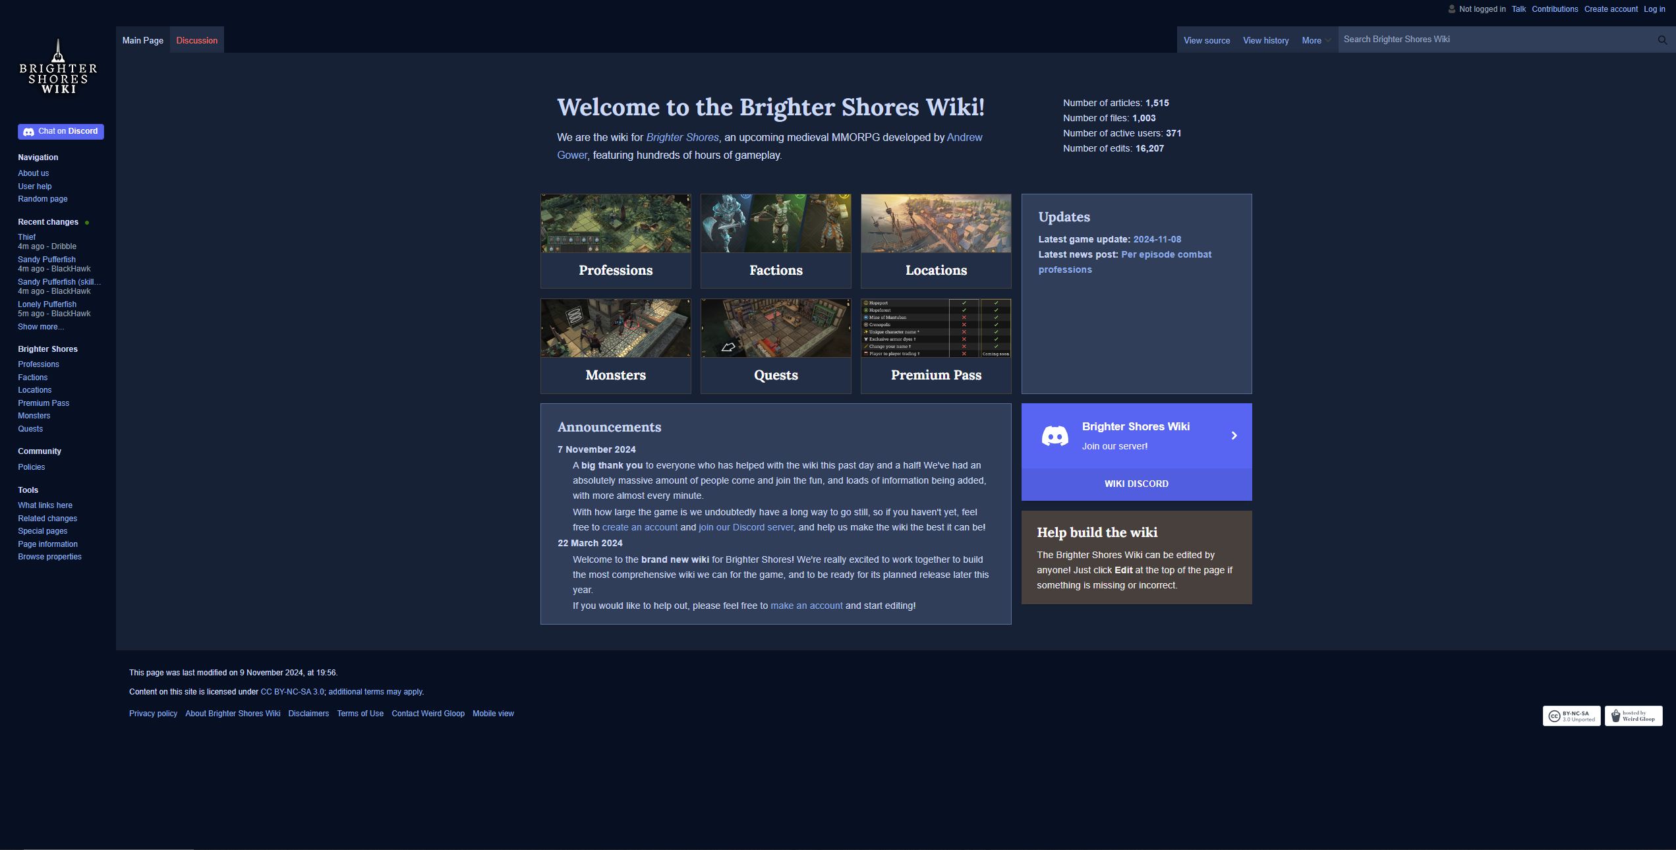Select the Discussion tab
1676x850 pixels.
click(x=196, y=40)
